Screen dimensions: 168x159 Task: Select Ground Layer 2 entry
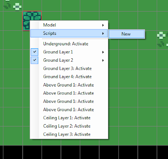click(x=69, y=60)
